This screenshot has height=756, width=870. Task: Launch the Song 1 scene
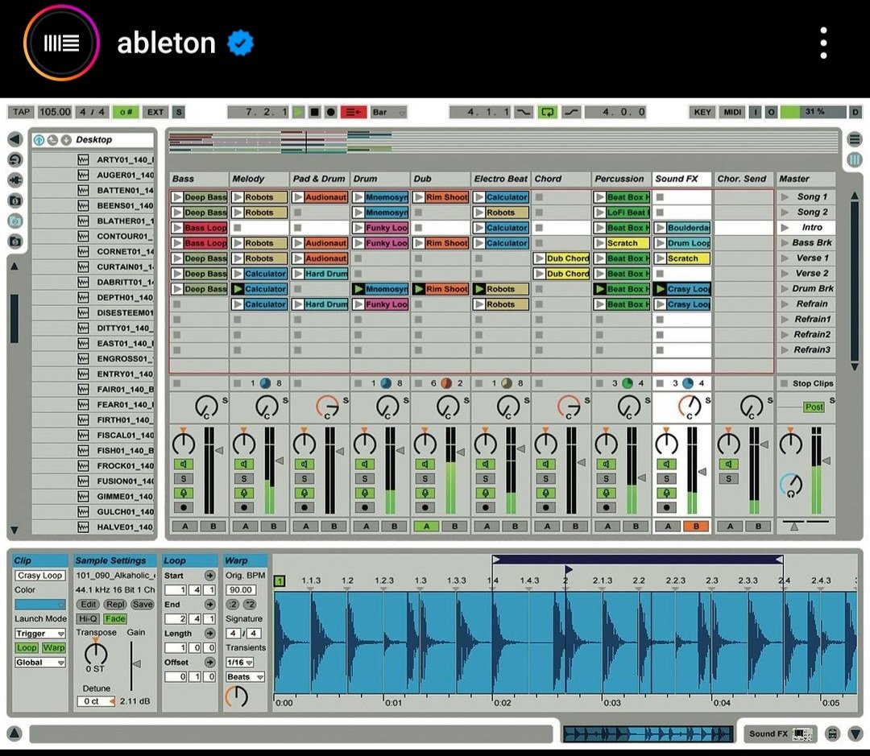[x=785, y=197]
